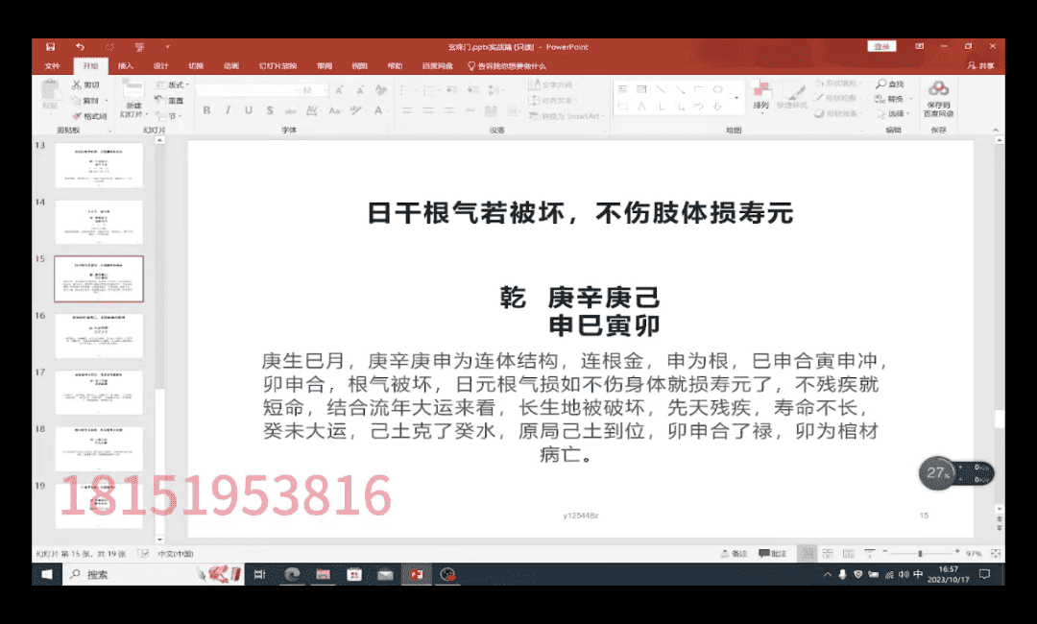Select slide 16 thumbnail in slide panel
Viewport: 1037px width, 624px height.
99,335
